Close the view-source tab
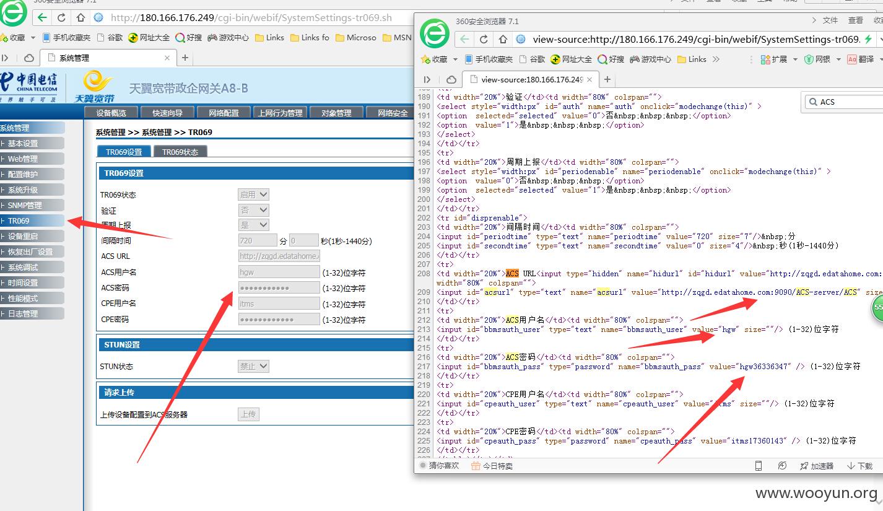883x511 pixels. [589, 79]
